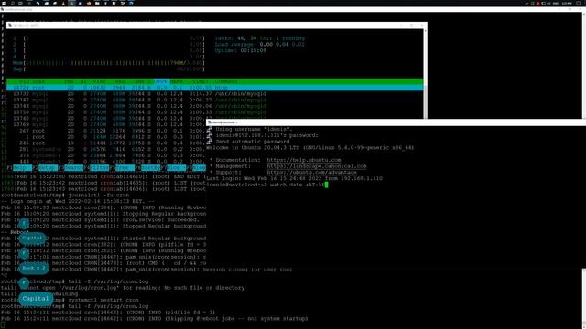Select root process row PID 245

(106, 143)
